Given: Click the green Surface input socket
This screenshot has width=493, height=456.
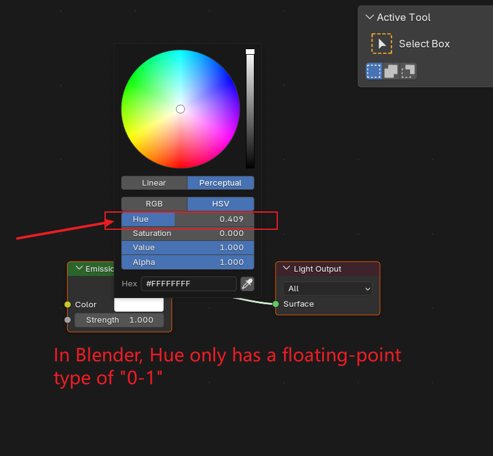Looking at the screenshot, I should tap(276, 304).
